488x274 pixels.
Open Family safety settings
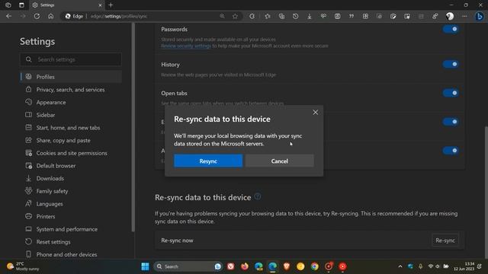[71, 191]
